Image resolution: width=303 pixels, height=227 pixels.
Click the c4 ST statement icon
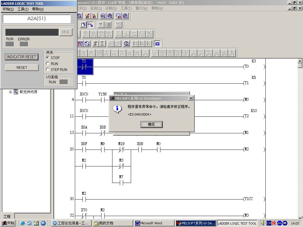(178, 53)
